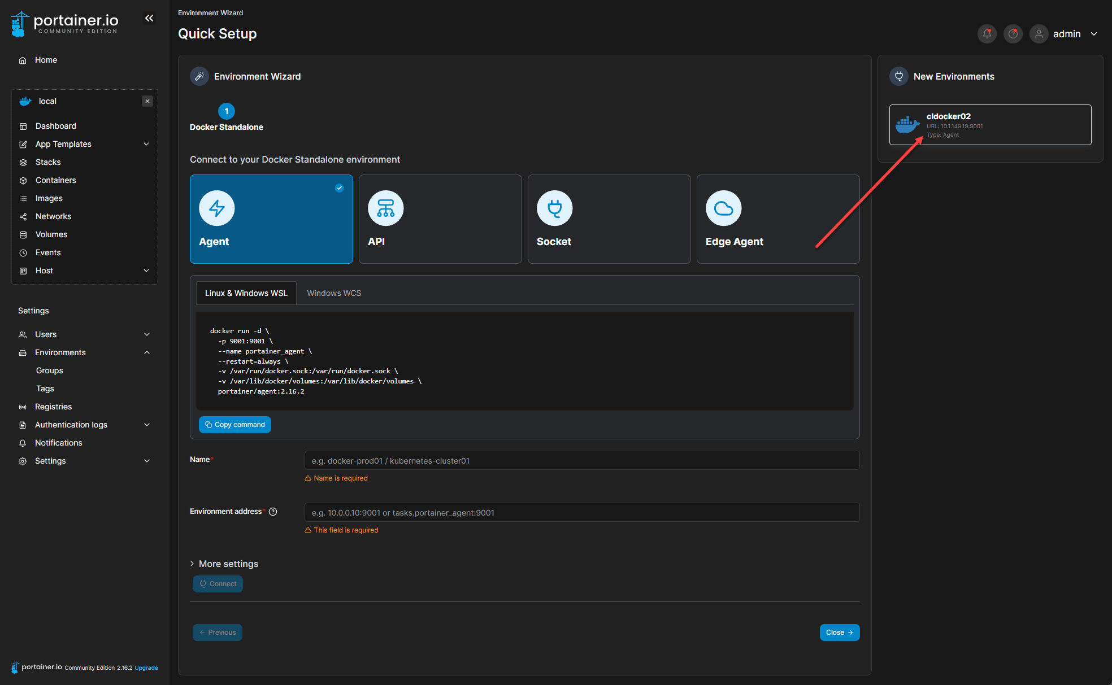The image size is (1112, 685).
Task: Click the Containers cube icon in sidebar
Action: pos(23,181)
